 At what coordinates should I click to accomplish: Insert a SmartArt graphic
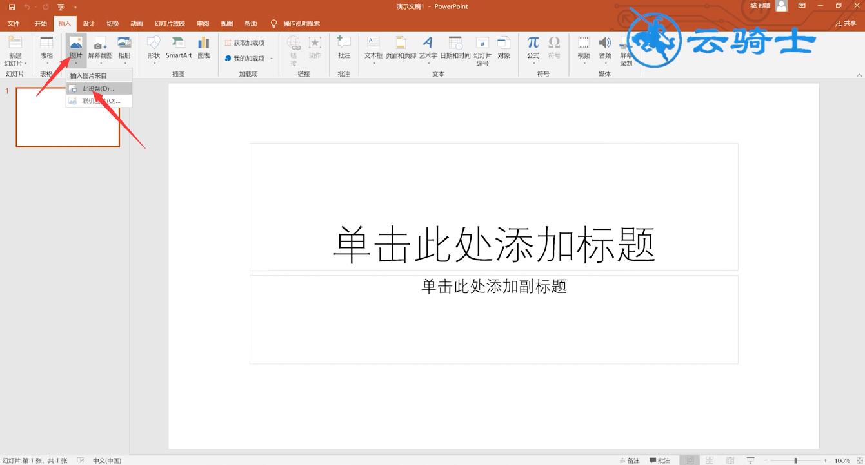pyautogui.click(x=179, y=48)
